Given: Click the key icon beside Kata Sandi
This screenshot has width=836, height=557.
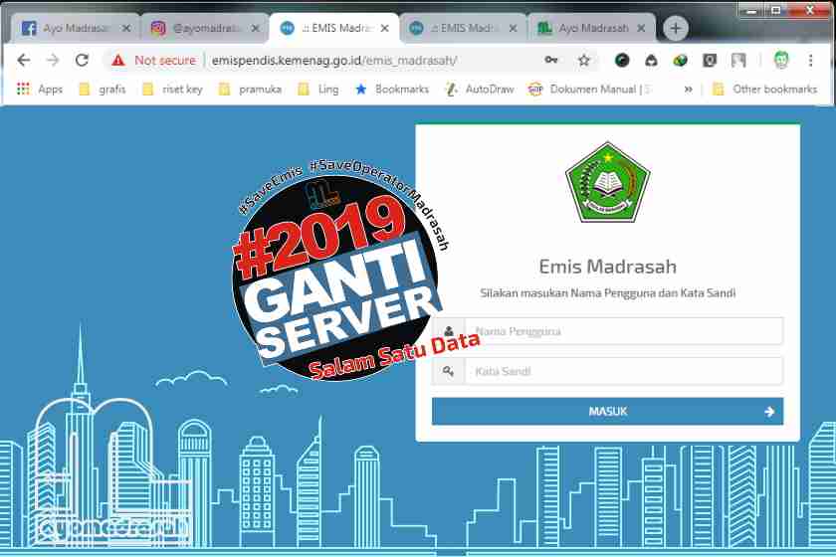Looking at the screenshot, I should tap(449, 371).
